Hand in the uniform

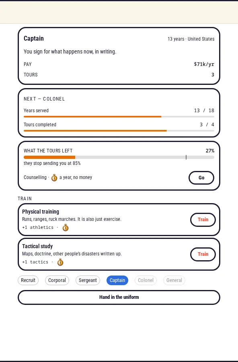[x=119, y=297]
